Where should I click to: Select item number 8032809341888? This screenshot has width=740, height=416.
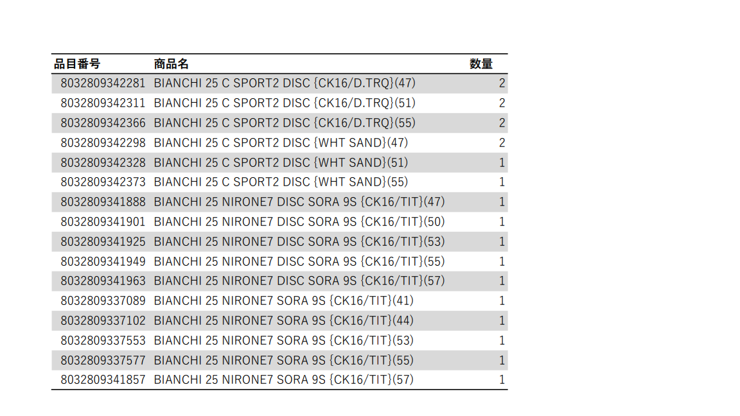(103, 202)
